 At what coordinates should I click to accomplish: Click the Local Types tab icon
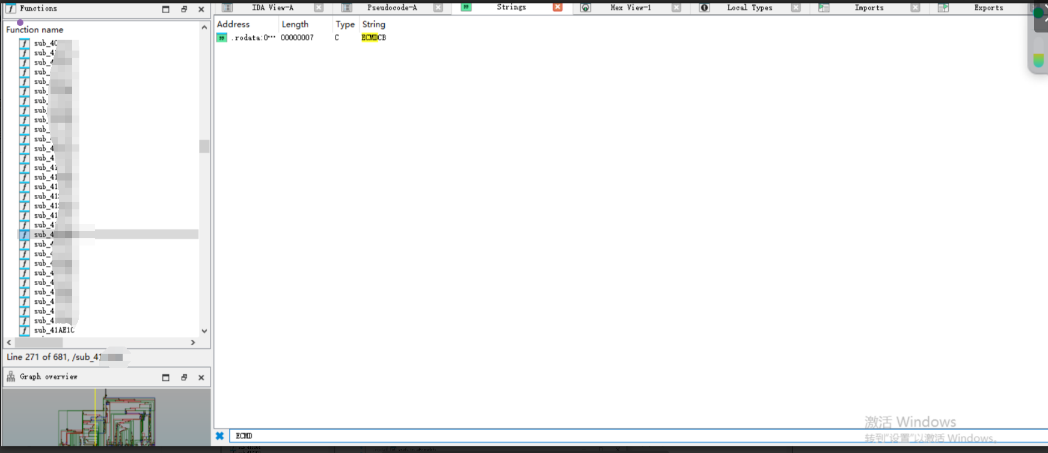point(705,8)
